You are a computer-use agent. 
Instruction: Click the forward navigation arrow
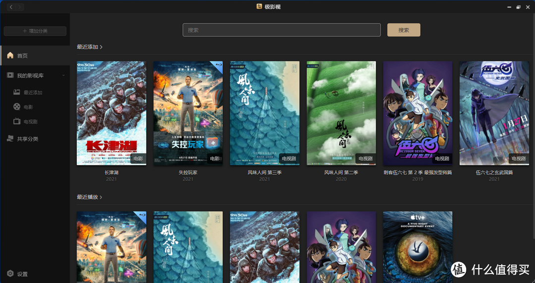[x=19, y=7]
